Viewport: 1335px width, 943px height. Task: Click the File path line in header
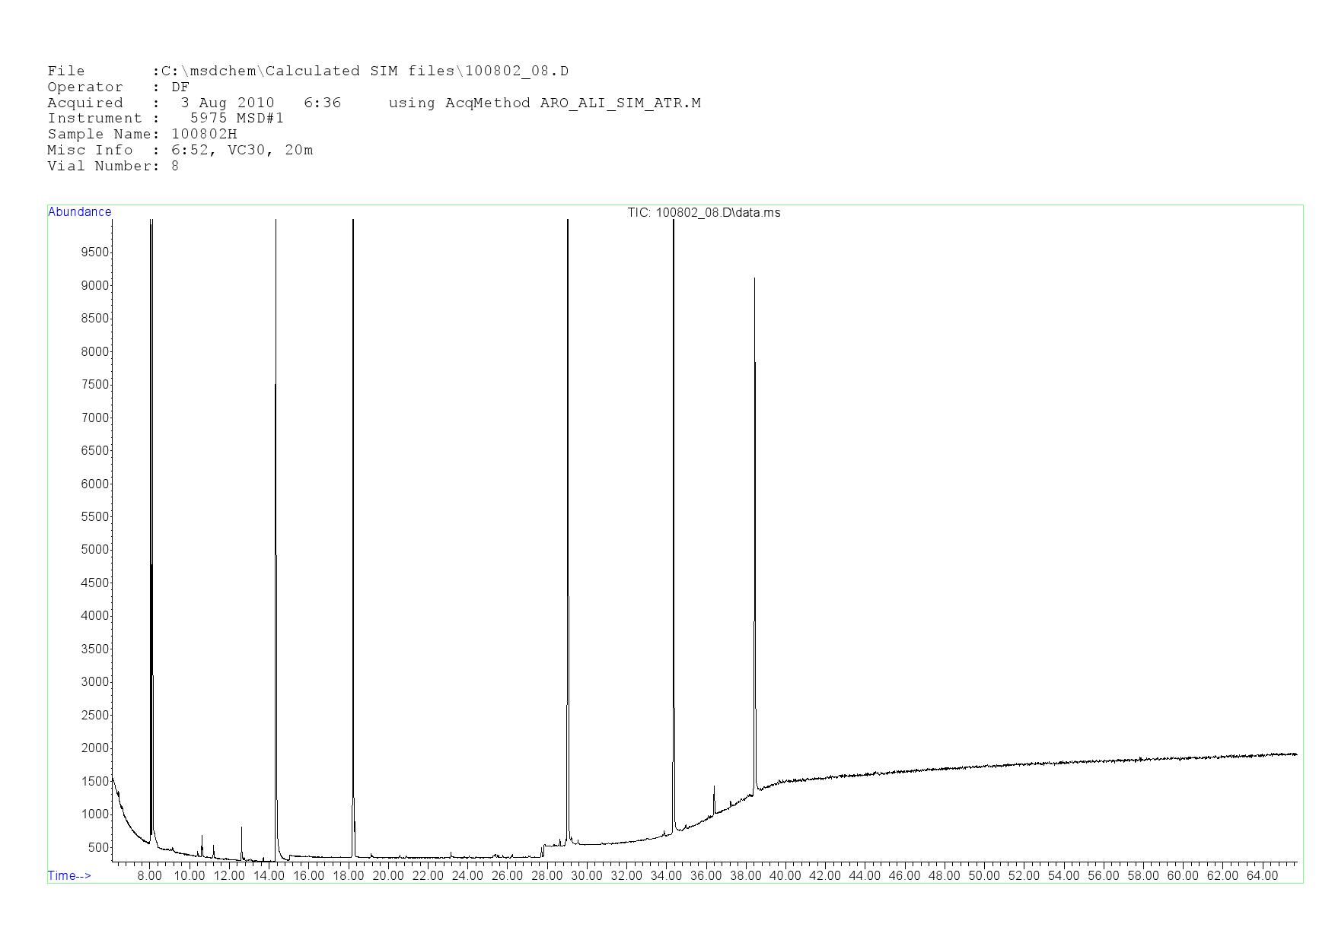[x=307, y=71]
